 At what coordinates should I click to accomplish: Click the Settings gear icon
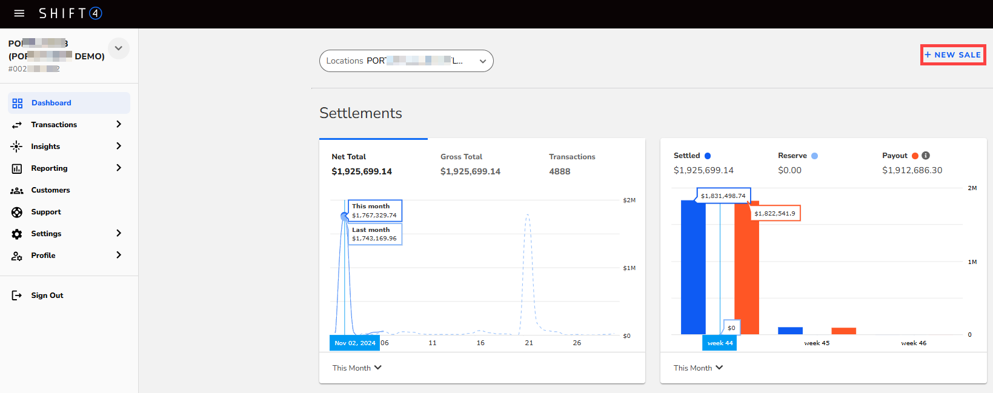[x=17, y=234]
